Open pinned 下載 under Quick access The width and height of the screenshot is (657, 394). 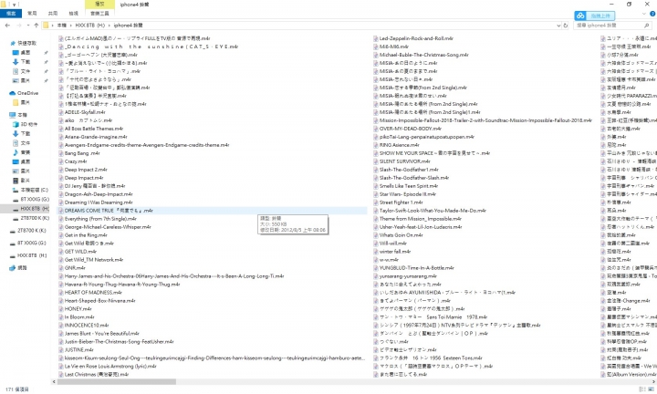point(21,62)
